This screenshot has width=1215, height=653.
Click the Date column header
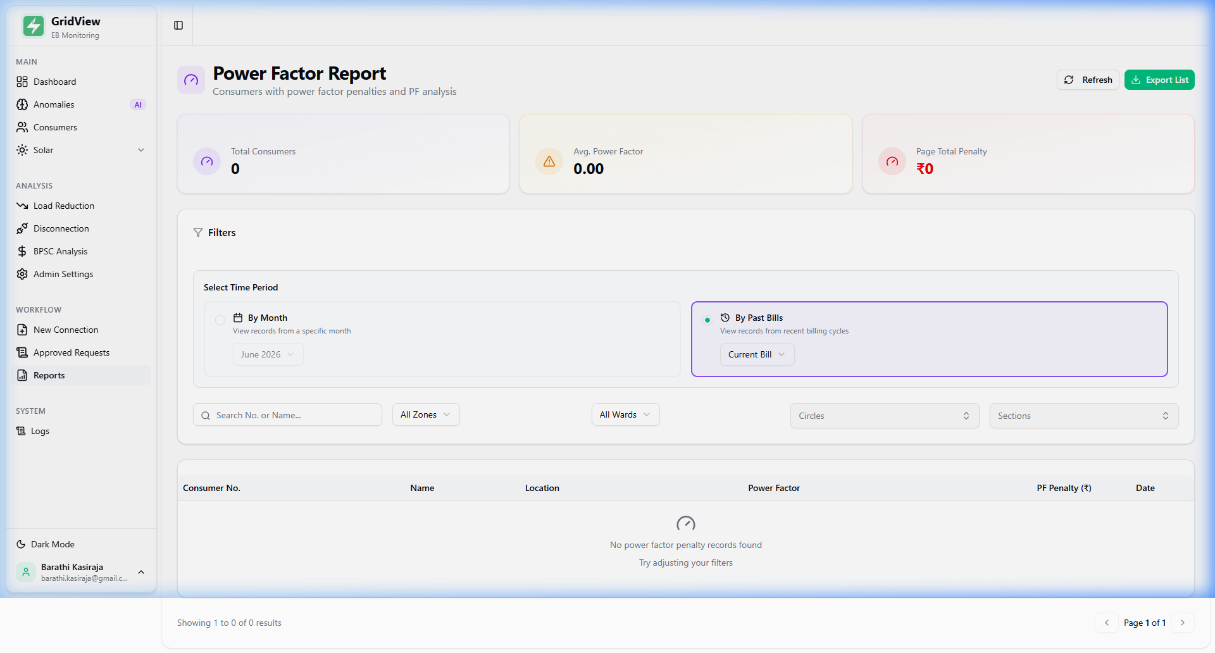pos(1145,488)
